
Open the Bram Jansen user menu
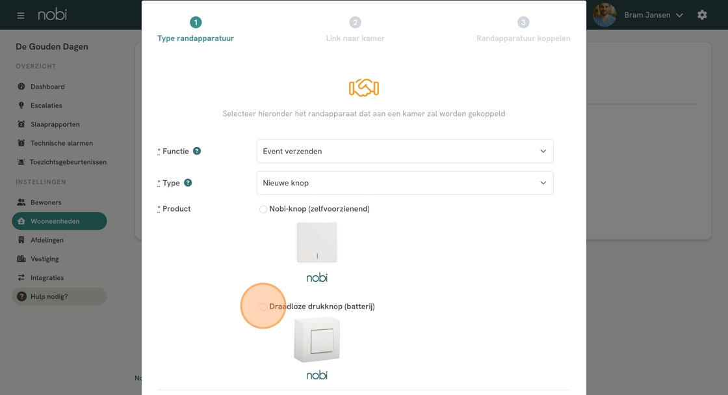653,15
